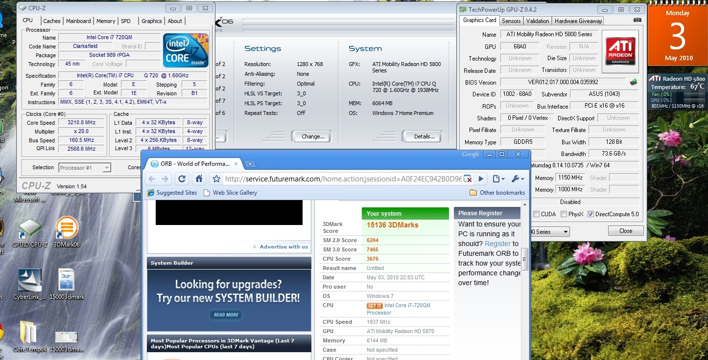The image size is (708, 360).
Task: Click the blocked pop-up icon in address bar
Action: [468, 179]
